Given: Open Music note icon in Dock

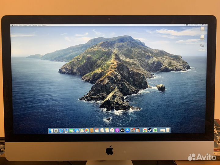Looking at the screenshot, I should pyautogui.click(x=112, y=130).
